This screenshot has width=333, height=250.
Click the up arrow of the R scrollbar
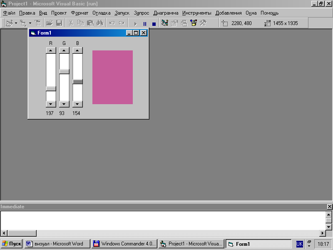[51, 50]
